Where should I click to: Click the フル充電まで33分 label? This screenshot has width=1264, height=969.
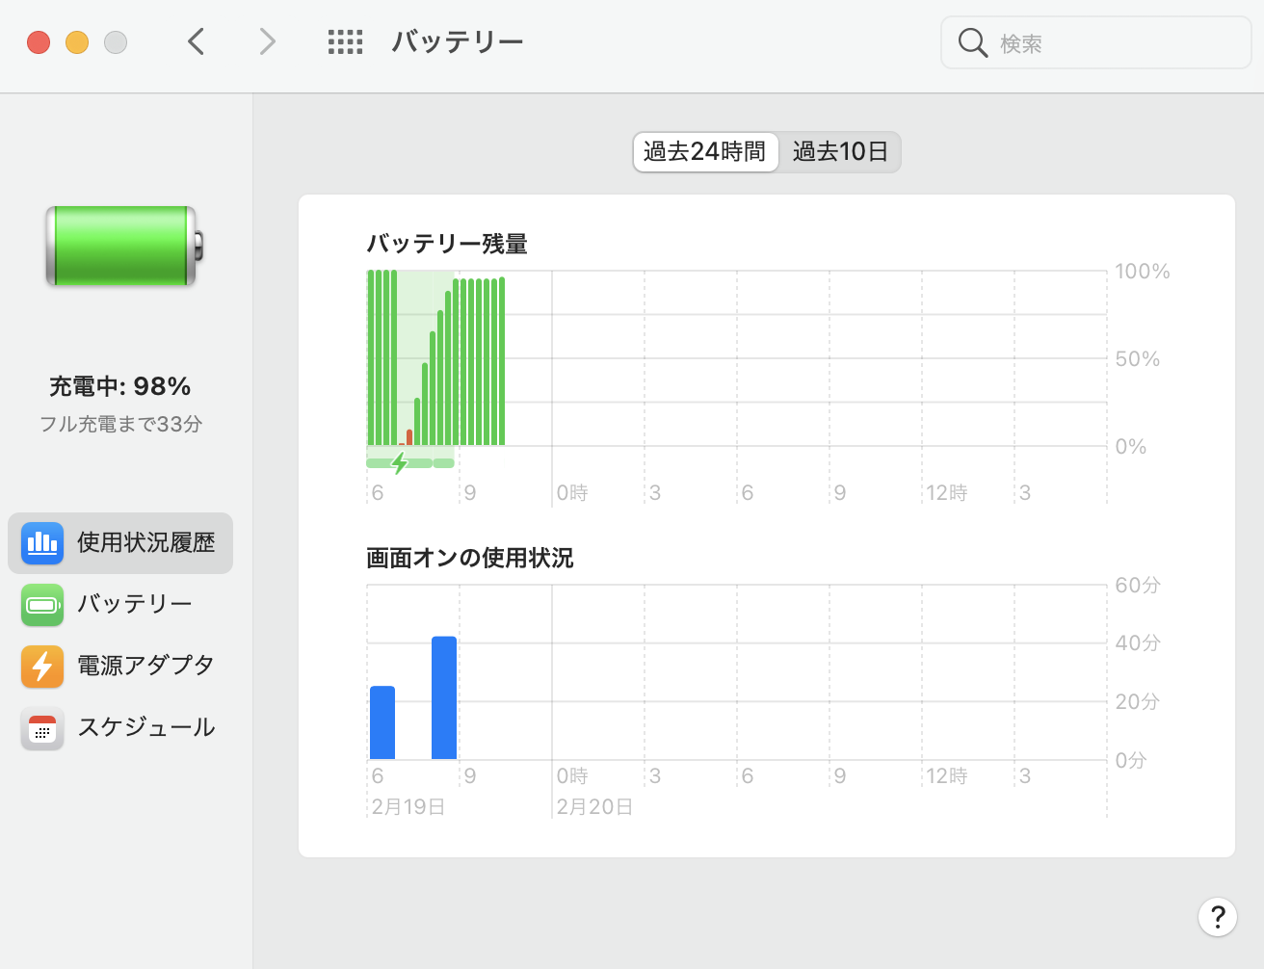(121, 422)
